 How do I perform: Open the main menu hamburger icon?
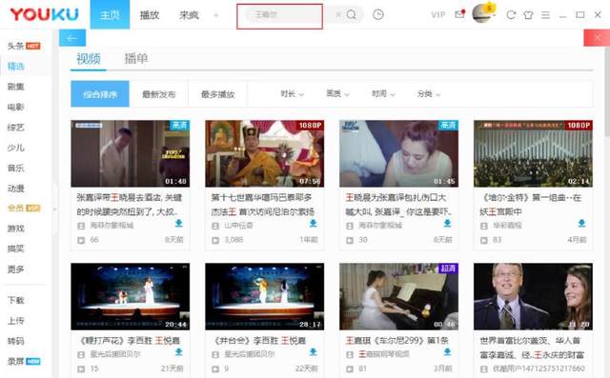[x=545, y=15]
